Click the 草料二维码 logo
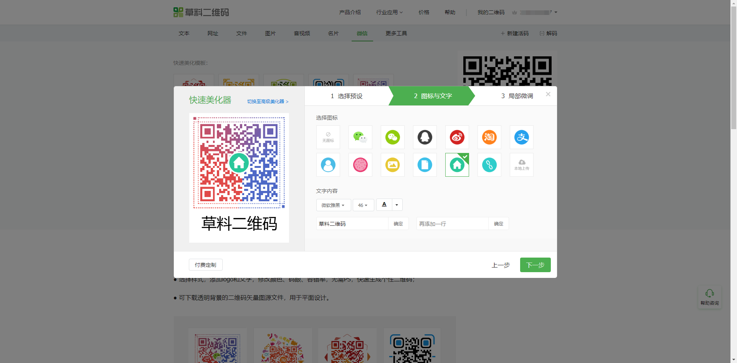The image size is (737, 363). [x=201, y=12]
